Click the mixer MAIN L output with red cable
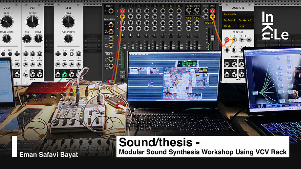The image size is (301, 169). pos(212,11)
